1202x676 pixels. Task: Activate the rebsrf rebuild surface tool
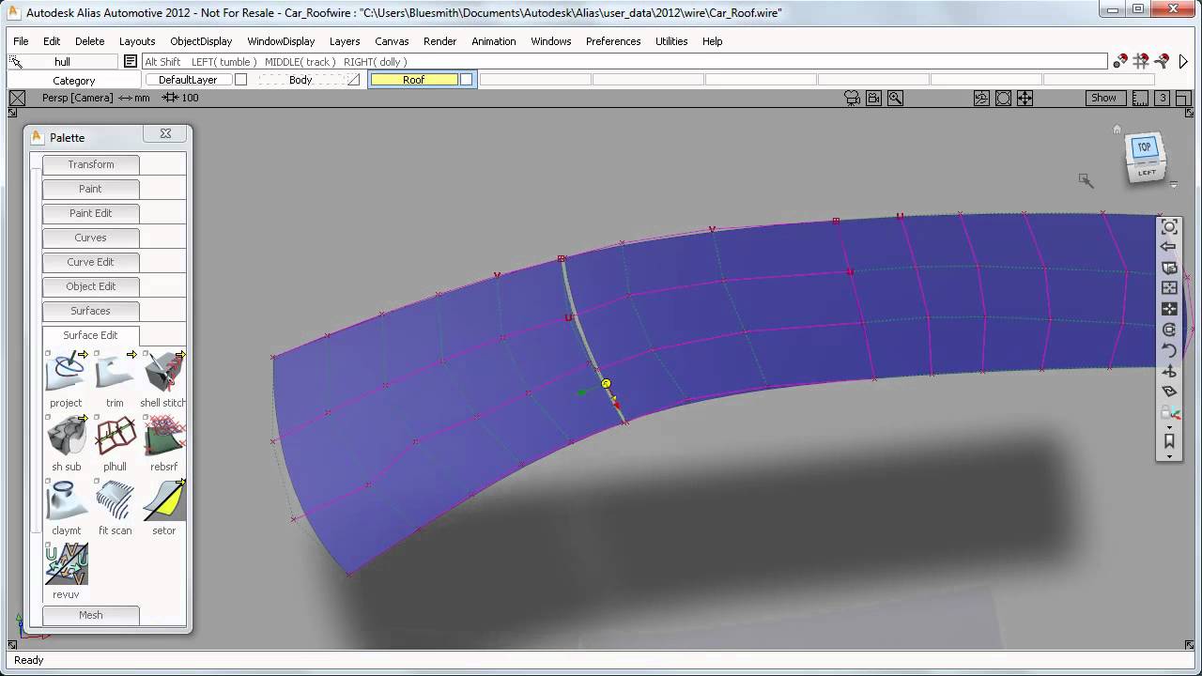pos(163,437)
